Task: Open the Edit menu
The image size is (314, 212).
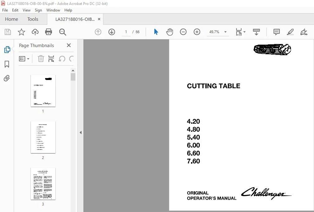Action: click(x=15, y=10)
